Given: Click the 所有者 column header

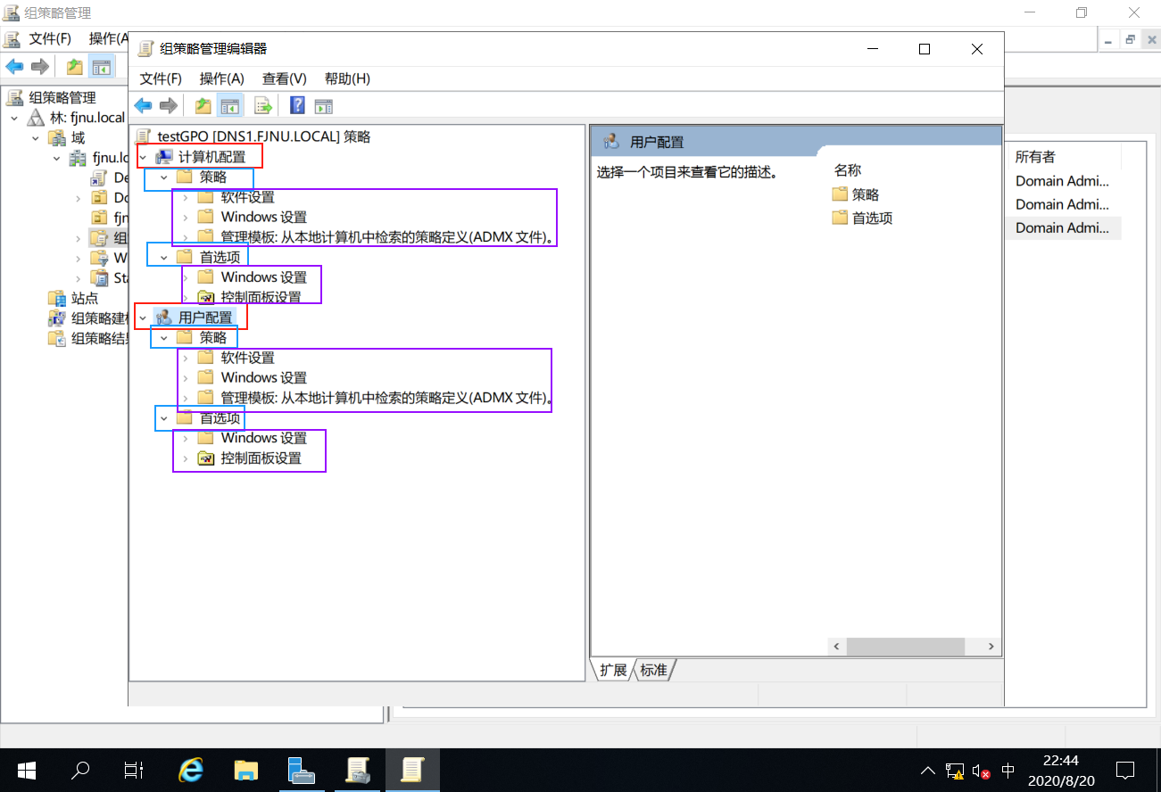Looking at the screenshot, I should [1035, 157].
